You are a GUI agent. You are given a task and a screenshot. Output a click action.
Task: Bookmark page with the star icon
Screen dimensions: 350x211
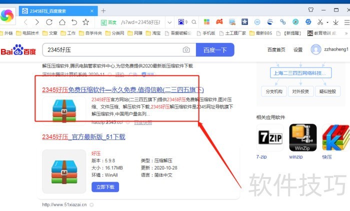click(85, 22)
